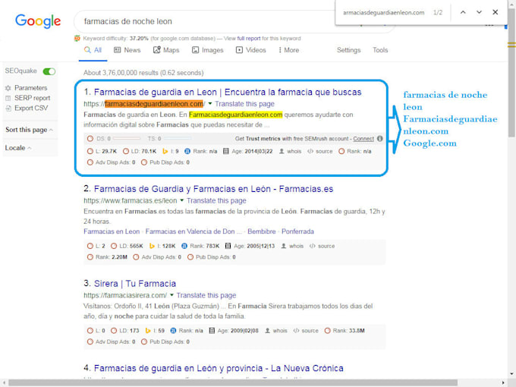Open result Farmacias de Guardia y Farmacias en León

tap(213, 189)
